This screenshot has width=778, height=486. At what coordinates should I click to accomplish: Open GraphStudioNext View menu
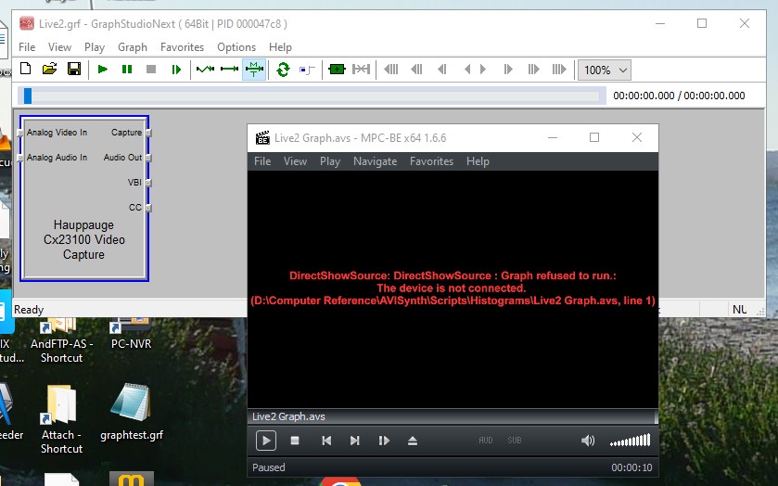click(59, 47)
